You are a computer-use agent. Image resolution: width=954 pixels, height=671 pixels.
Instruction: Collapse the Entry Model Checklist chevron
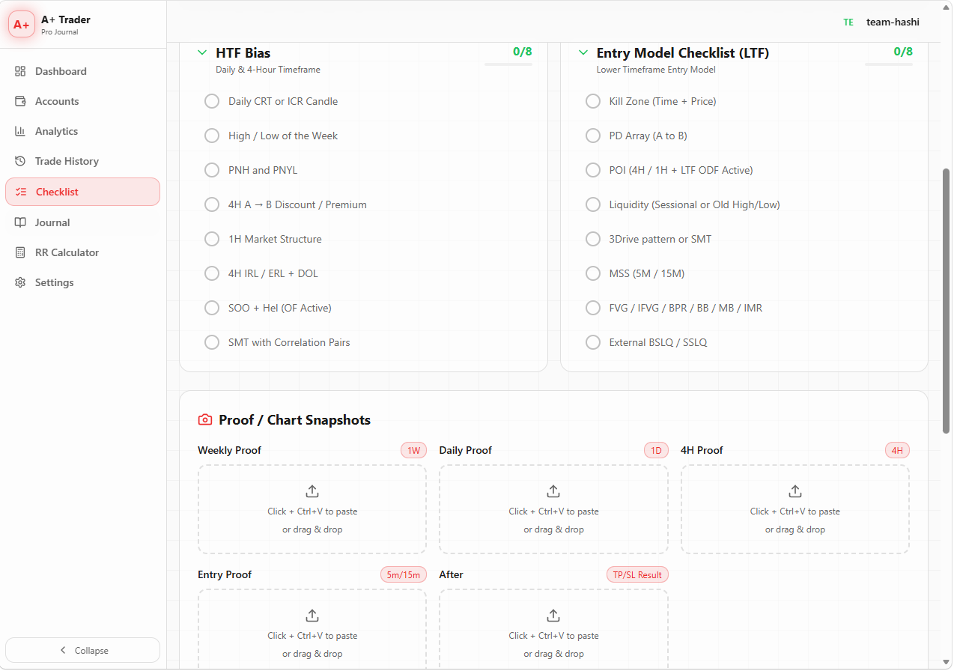click(x=583, y=53)
